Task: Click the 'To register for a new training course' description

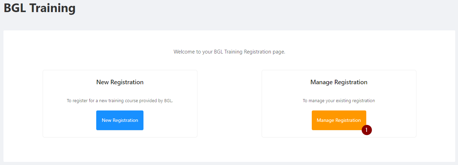Action: pyautogui.click(x=120, y=101)
